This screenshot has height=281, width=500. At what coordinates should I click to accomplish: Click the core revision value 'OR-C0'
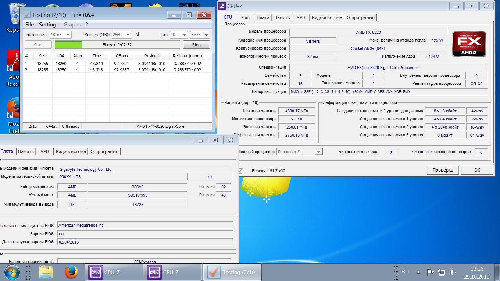[x=476, y=84]
